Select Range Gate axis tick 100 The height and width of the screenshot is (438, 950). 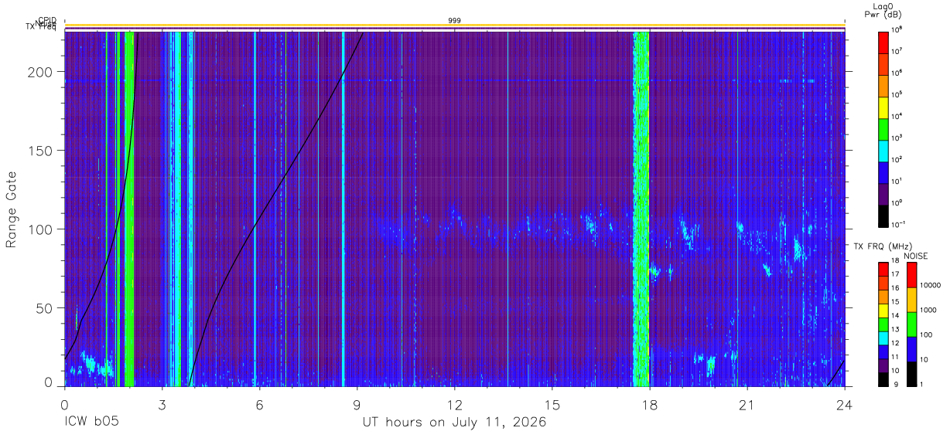[x=41, y=229]
